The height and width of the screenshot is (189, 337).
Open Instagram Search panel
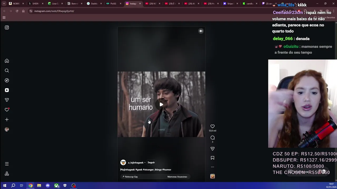(7, 71)
